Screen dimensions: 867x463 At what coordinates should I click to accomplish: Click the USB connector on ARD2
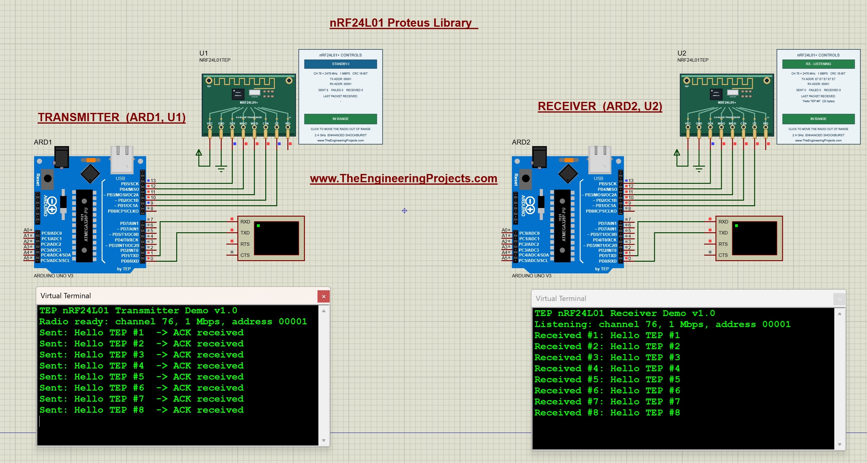600,159
